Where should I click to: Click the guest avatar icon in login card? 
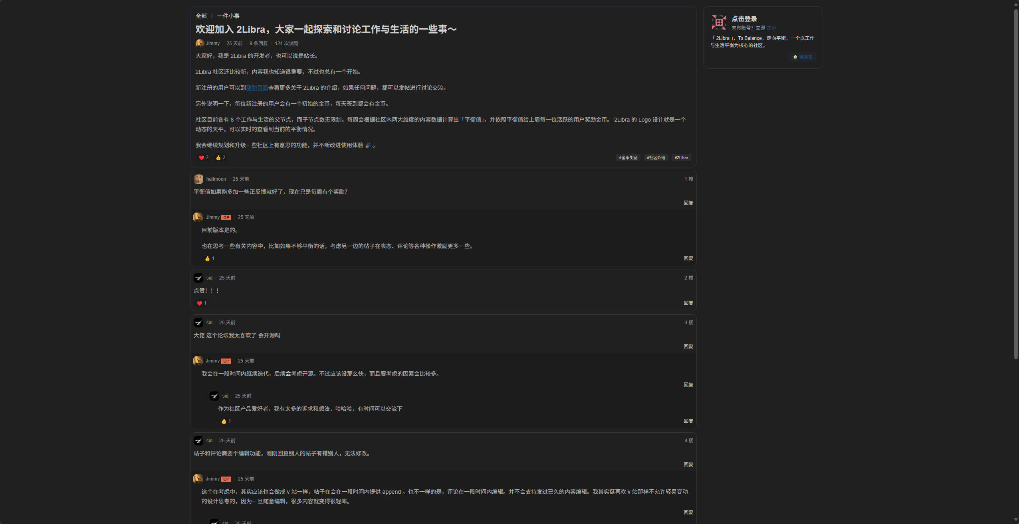pyautogui.click(x=719, y=22)
